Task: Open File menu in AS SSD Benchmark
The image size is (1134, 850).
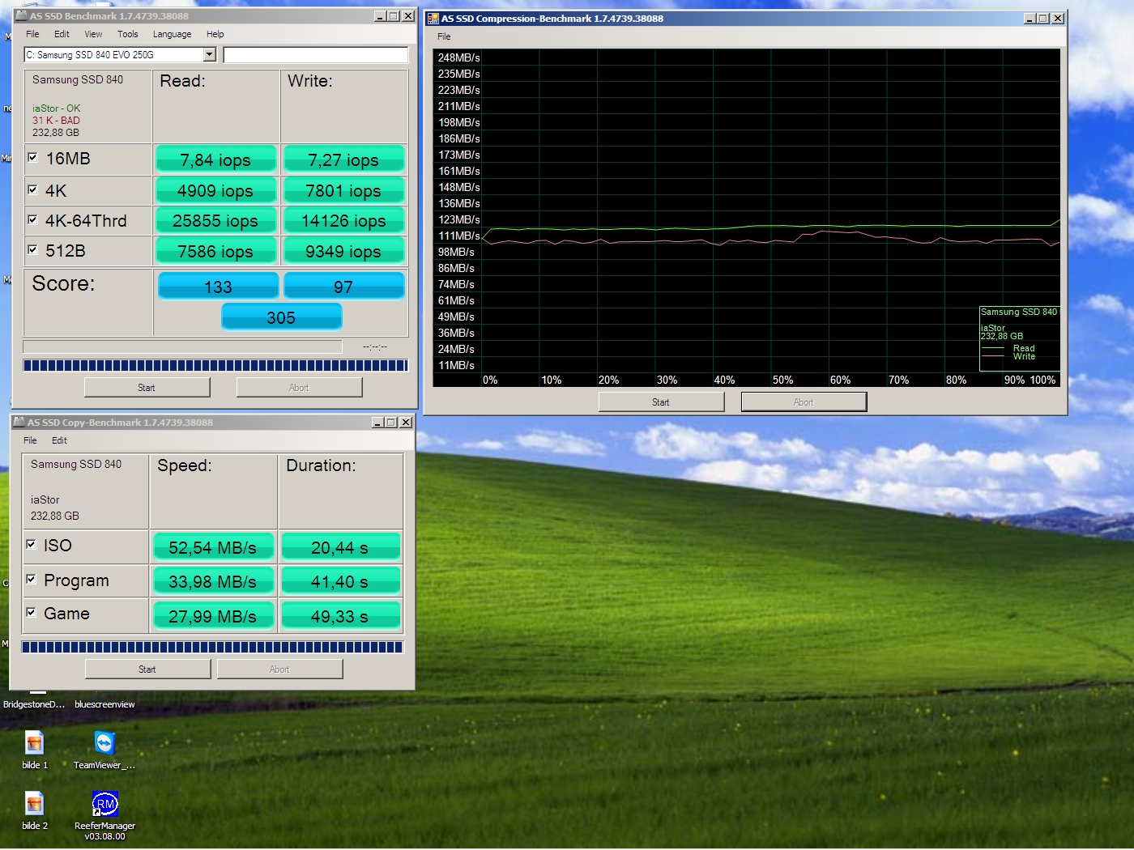Action: coord(32,34)
